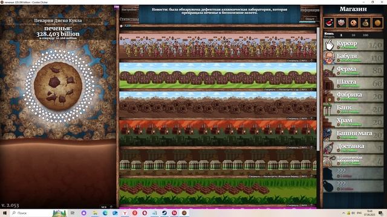
Task: Open Yandex Browser from the taskbar
Action: click(125, 213)
